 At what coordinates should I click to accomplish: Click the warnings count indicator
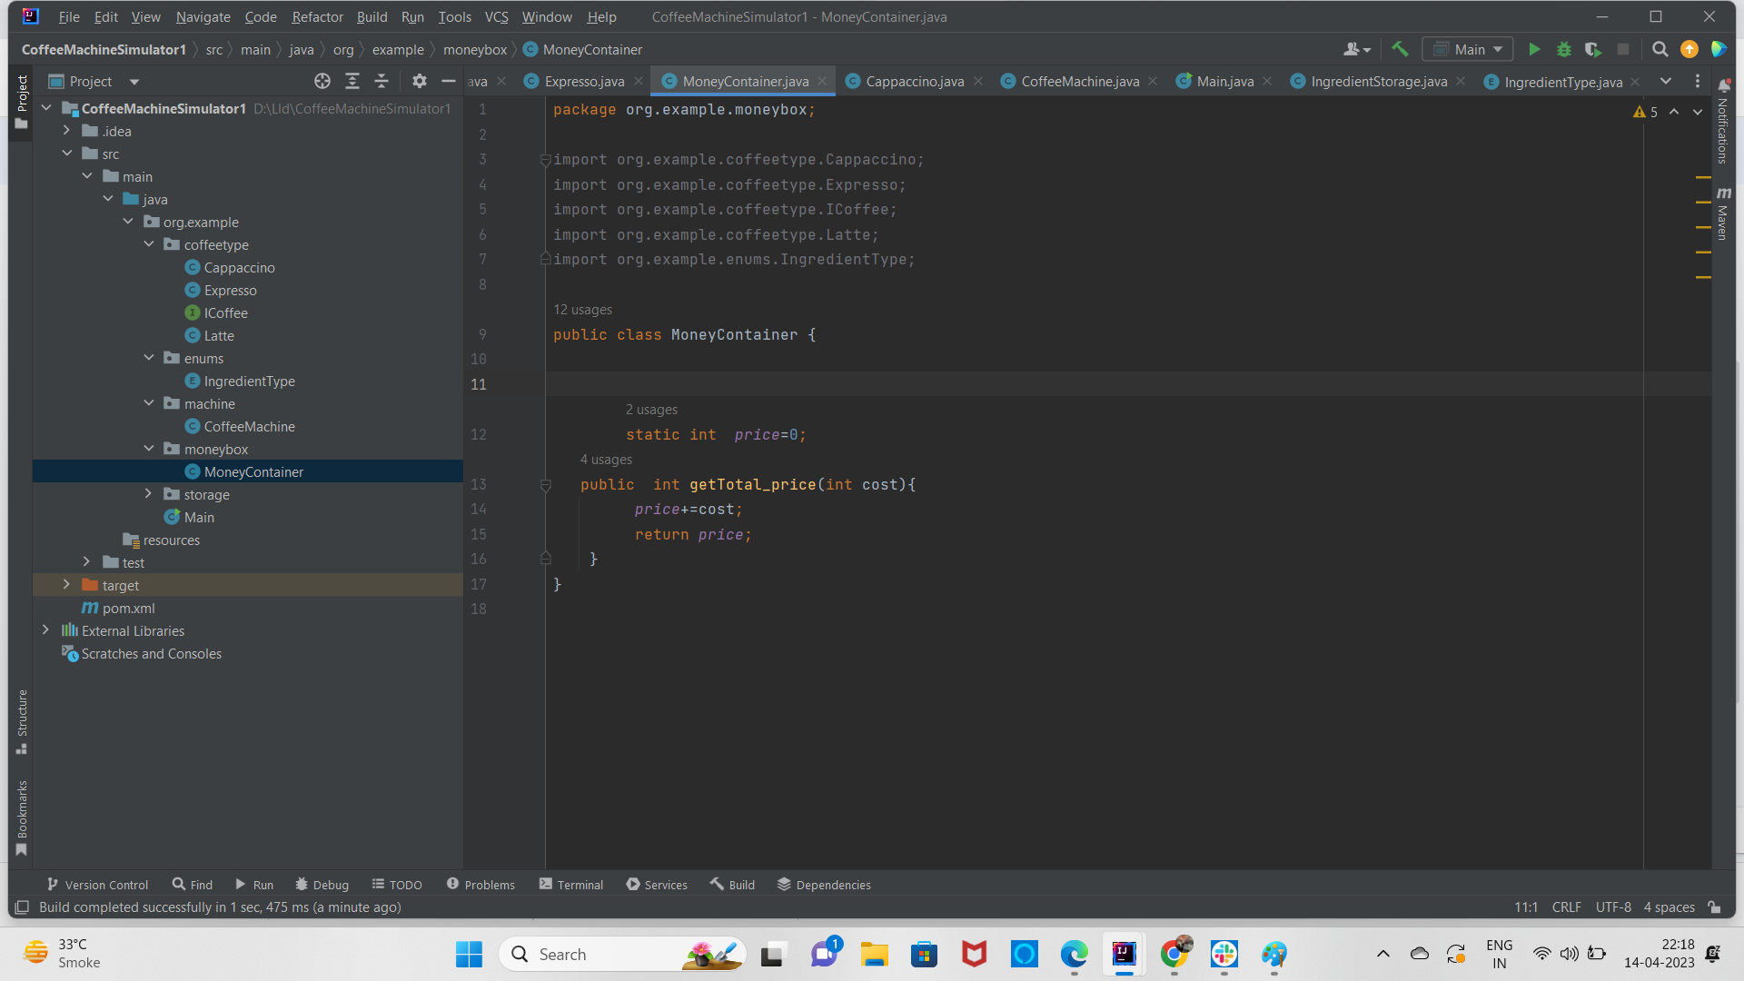pos(1645,112)
